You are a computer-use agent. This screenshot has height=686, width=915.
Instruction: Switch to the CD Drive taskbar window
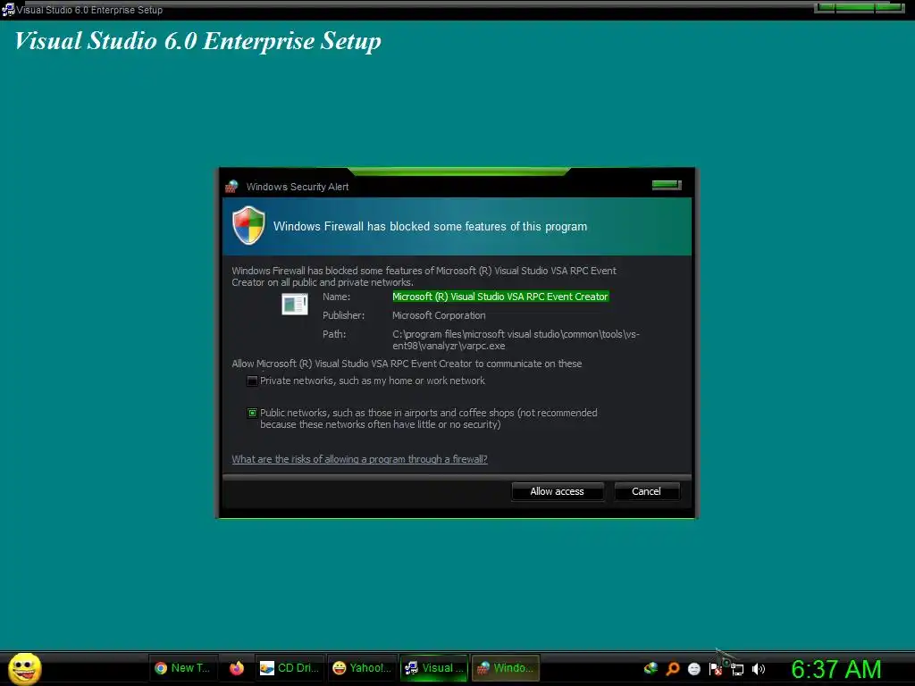[x=290, y=668]
